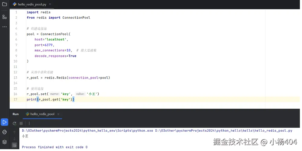This screenshot has width=302, height=151.
Task: Jump down the stack trace with down arrow
Action: pyautogui.click(x=15, y=139)
